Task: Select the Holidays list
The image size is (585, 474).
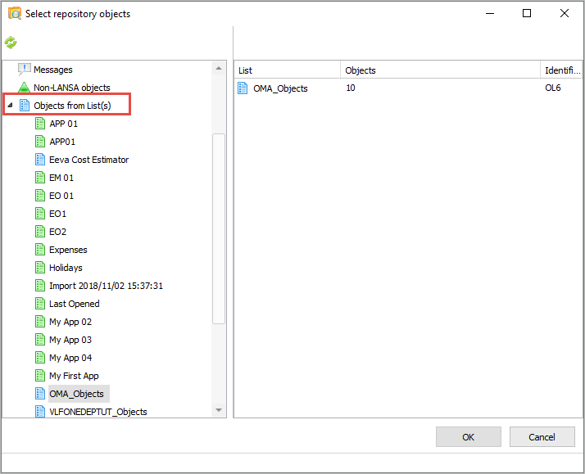Action: tap(66, 268)
